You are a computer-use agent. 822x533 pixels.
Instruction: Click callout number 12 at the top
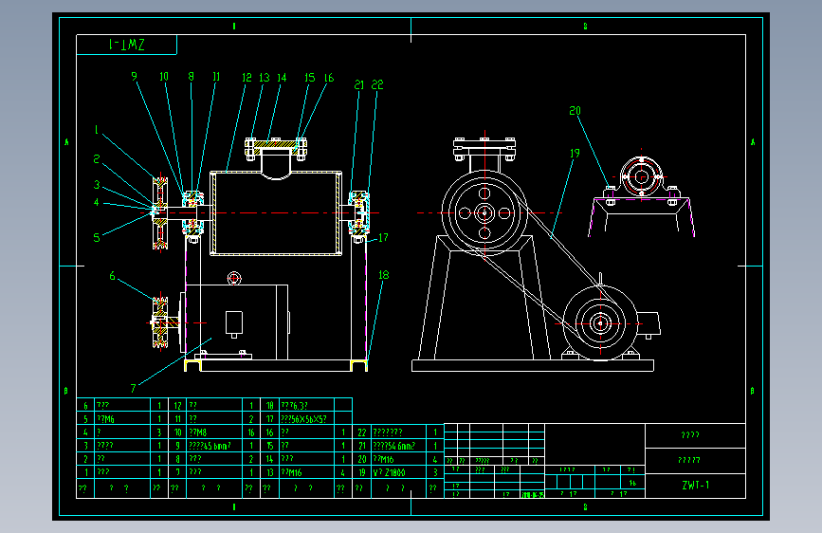[247, 78]
